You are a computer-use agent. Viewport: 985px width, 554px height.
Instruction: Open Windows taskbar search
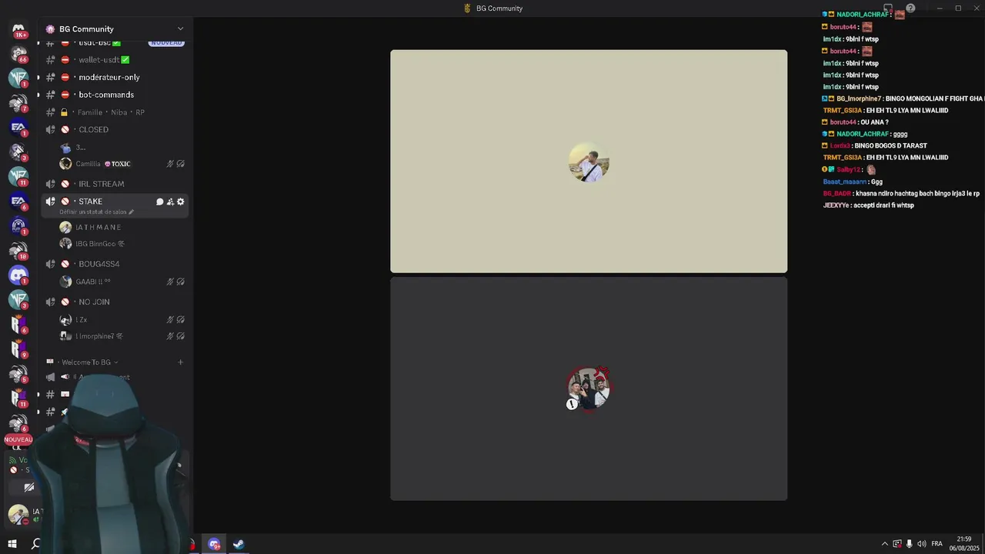[x=35, y=544]
